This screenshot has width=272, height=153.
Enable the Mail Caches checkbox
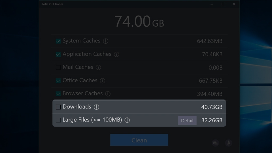58,67
